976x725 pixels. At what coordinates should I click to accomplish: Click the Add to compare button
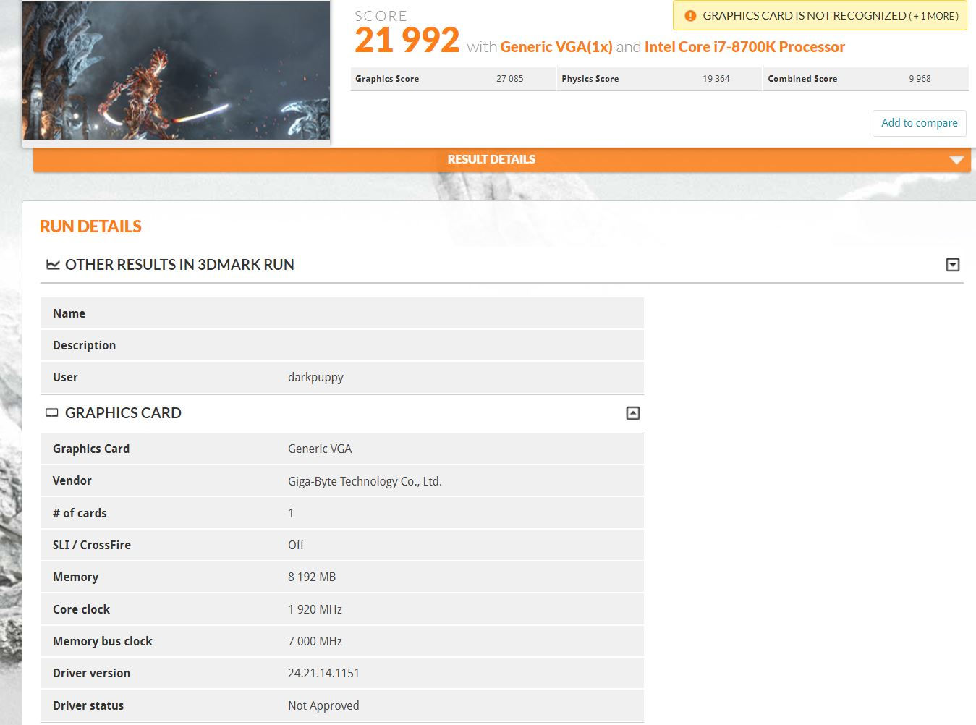tap(919, 123)
